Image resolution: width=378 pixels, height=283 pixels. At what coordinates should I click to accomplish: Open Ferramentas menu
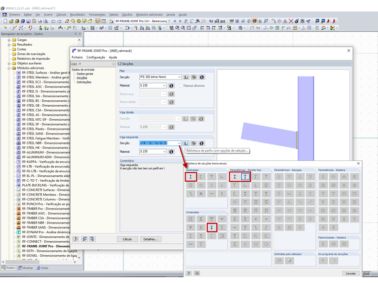97,15
